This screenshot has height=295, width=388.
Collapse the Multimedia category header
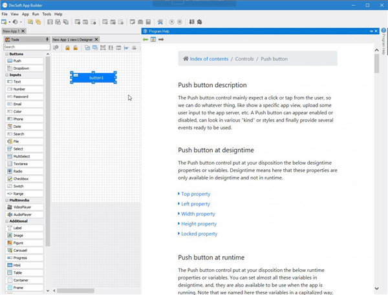click(7, 200)
